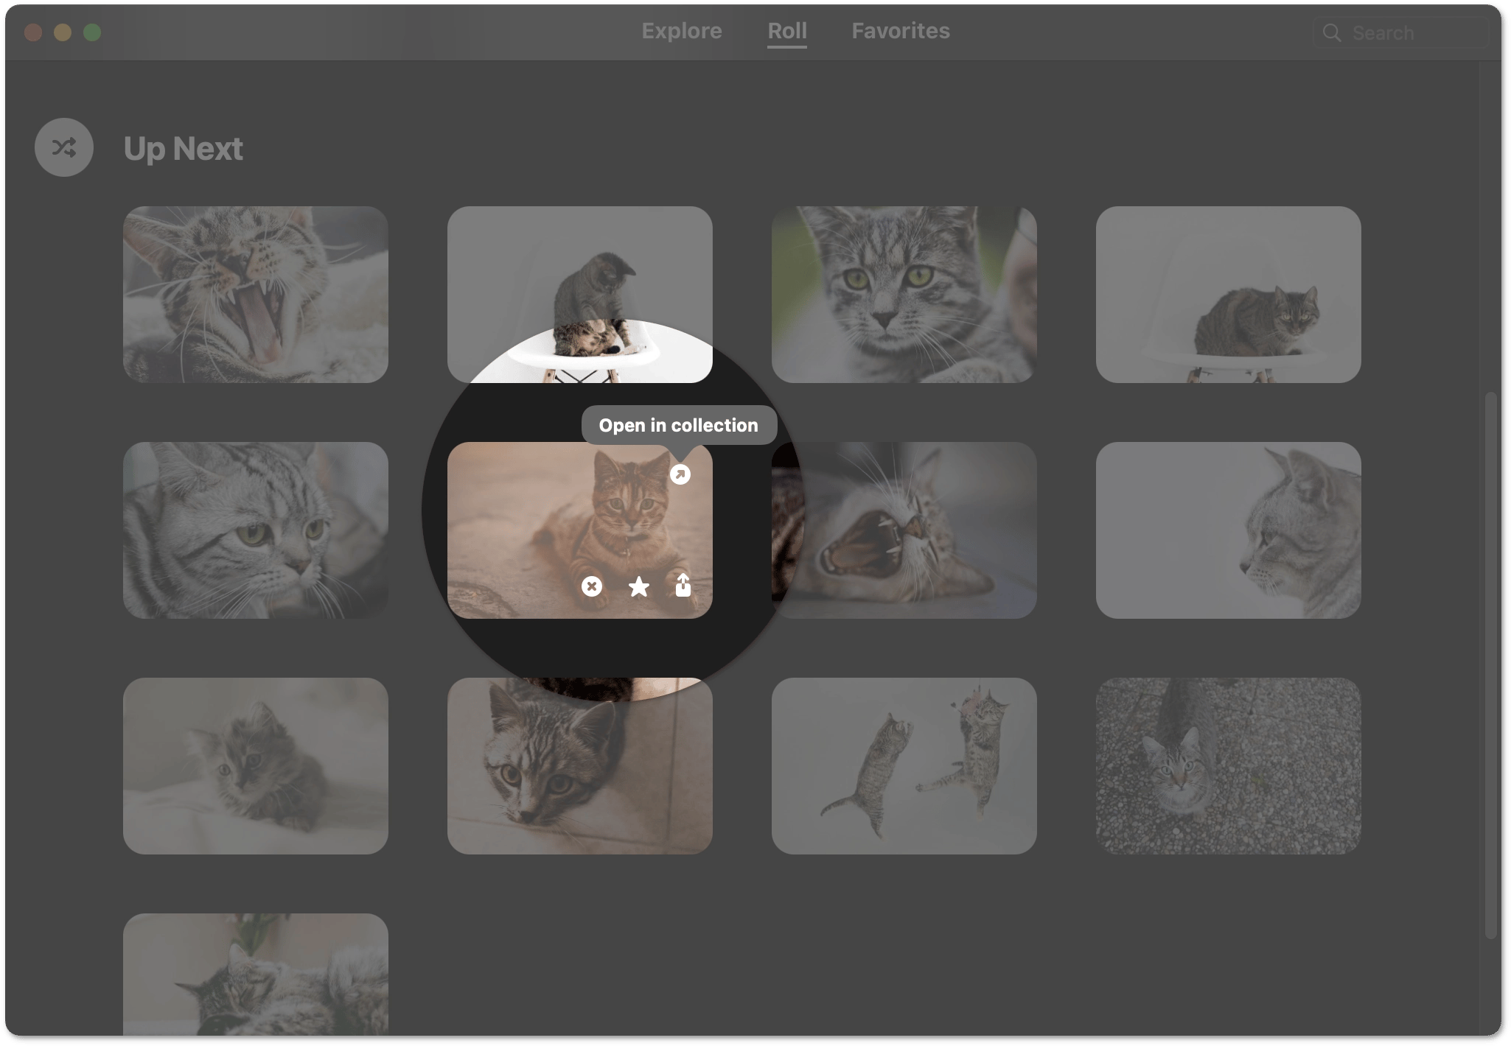
Task: Open the green-eyed cat close-up thumbnail
Action: 904,294
